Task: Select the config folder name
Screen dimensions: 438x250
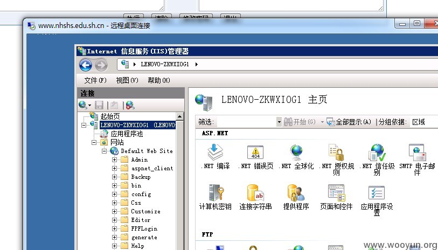Action: coord(141,194)
